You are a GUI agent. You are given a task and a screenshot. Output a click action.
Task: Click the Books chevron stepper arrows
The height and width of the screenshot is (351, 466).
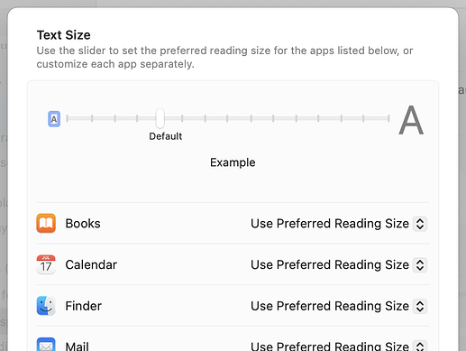(x=420, y=224)
